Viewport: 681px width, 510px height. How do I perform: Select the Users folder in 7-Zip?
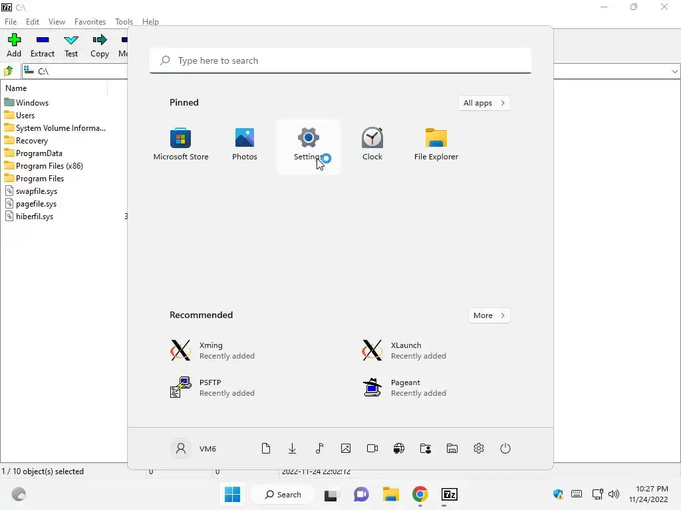pyautogui.click(x=19, y=116)
